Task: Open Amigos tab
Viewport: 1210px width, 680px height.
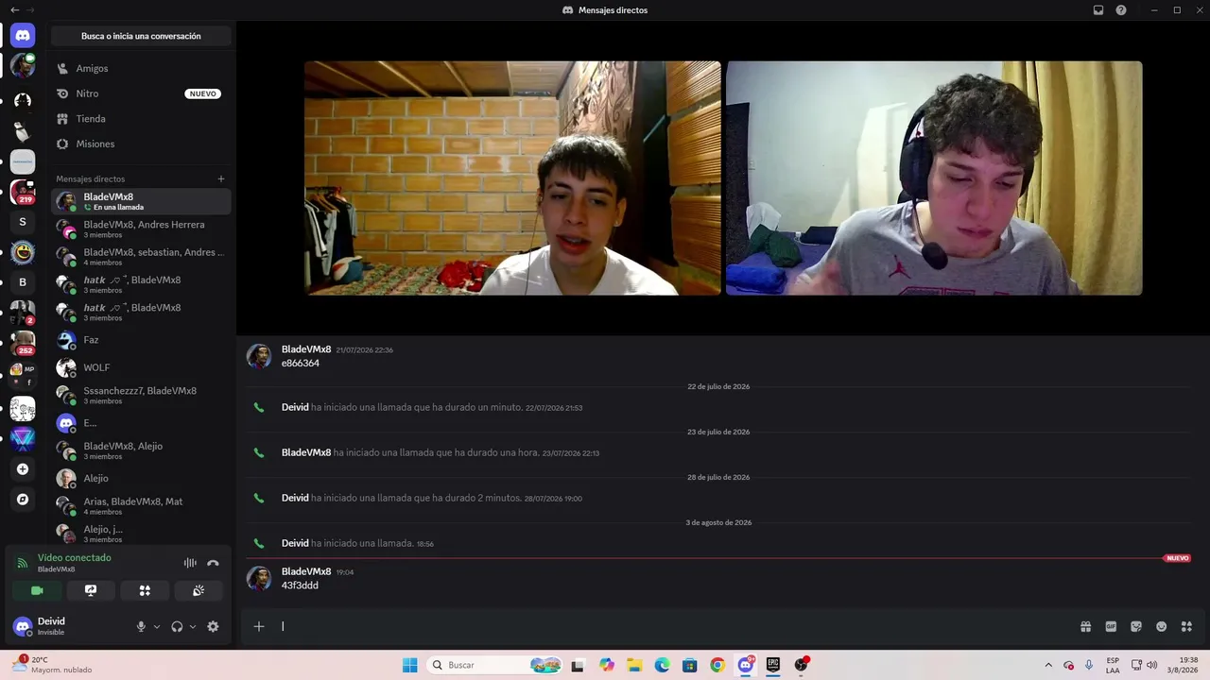Action: (x=141, y=68)
